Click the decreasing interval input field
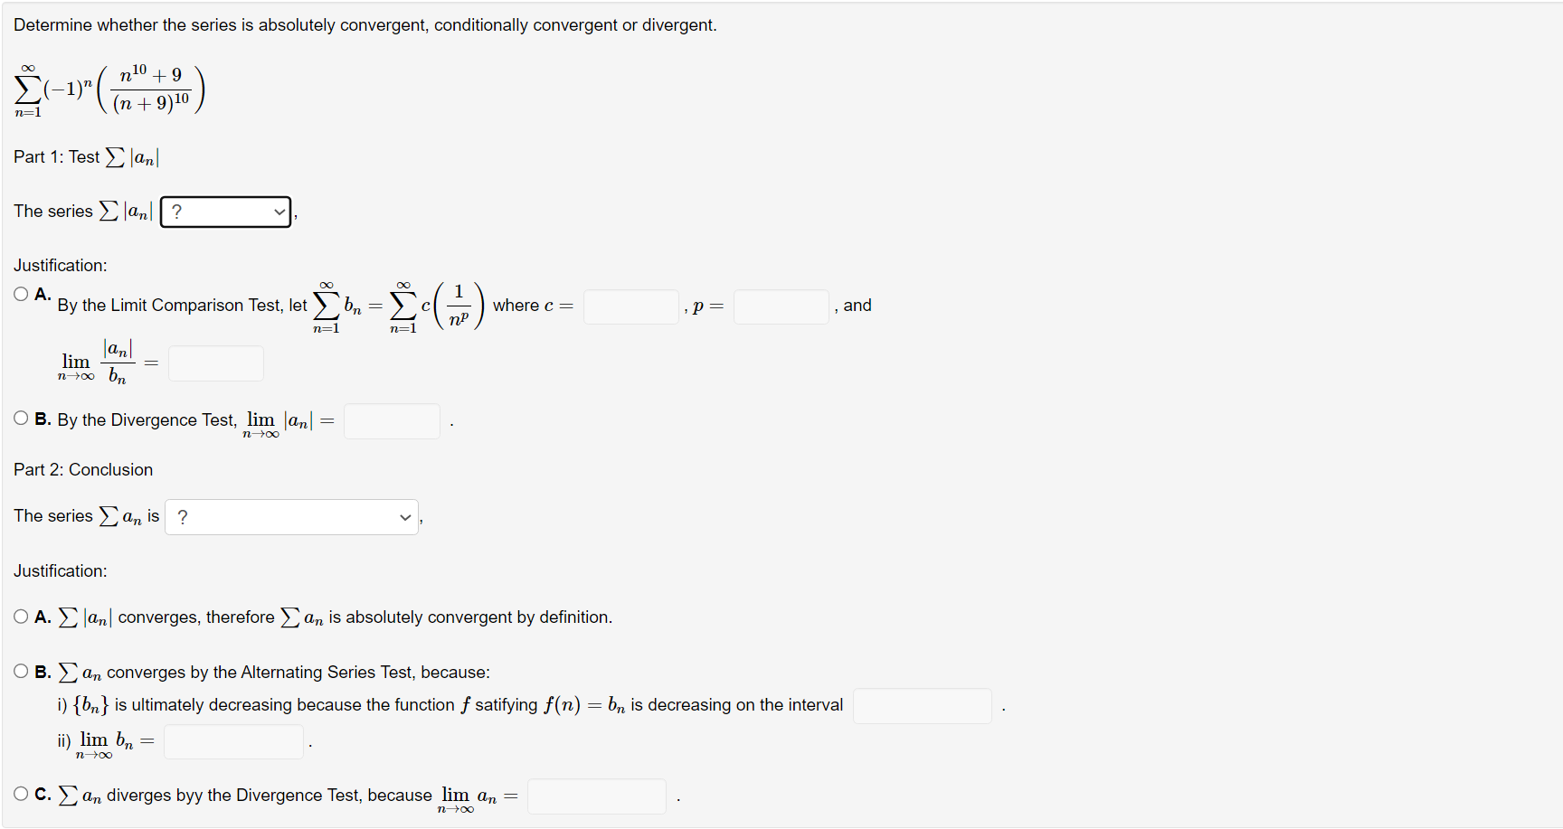This screenshot has width=1563, height=829. [922, 705]
